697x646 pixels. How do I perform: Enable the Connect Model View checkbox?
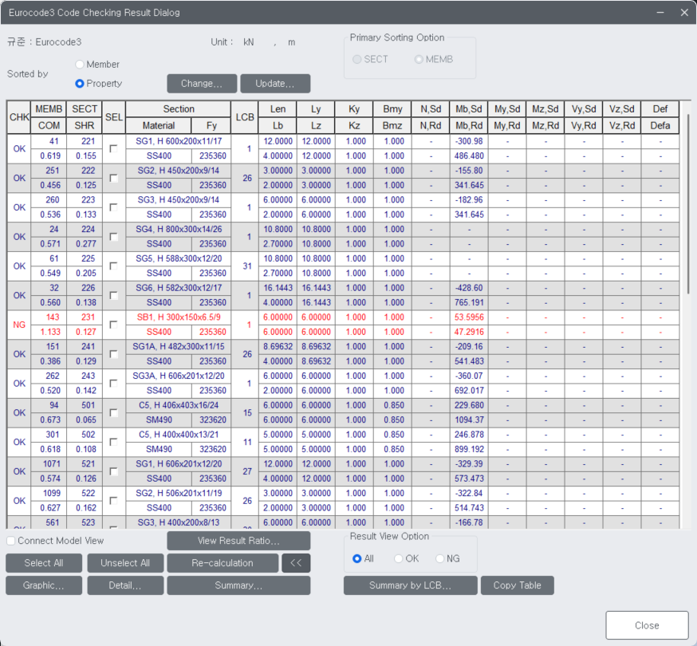[x=10, y=541]
